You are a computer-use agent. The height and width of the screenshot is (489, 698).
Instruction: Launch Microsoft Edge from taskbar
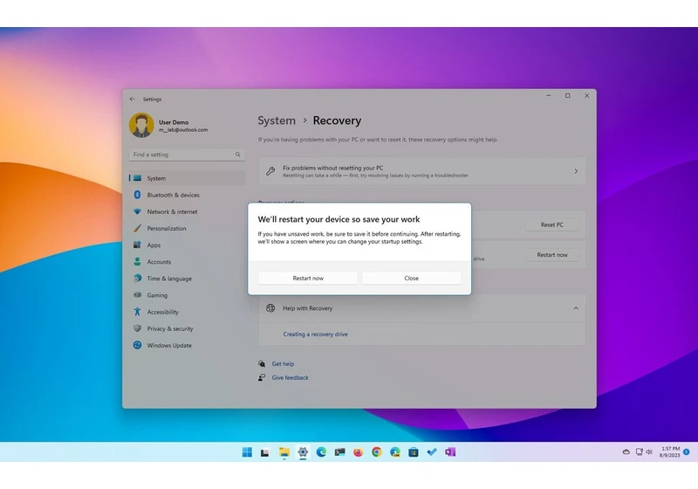[321, 452]
